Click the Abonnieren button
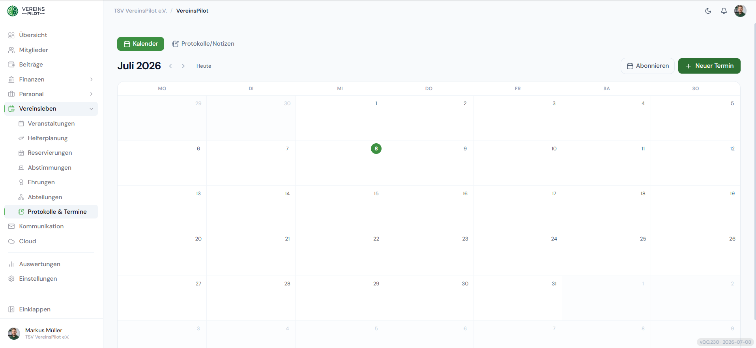This screenshot has width=756, height=348. [647, 66]
